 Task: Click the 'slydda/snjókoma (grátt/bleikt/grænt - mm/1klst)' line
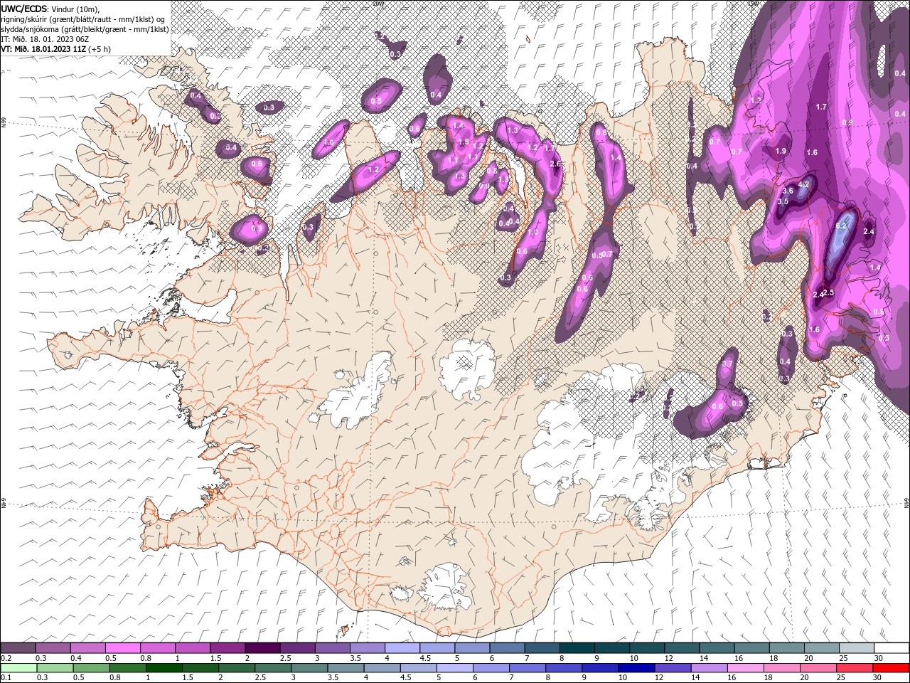click(x=85, y=29)
